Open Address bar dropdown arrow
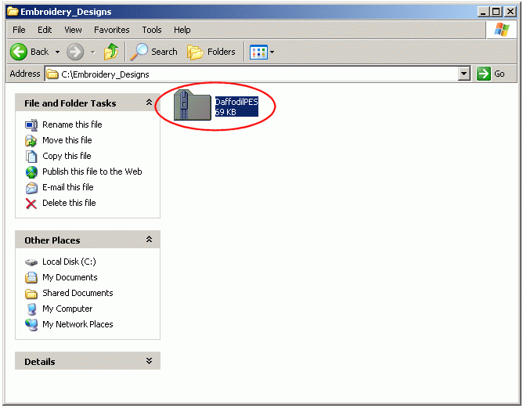Screen dimensions: 523x408 [x=464, y=74]
